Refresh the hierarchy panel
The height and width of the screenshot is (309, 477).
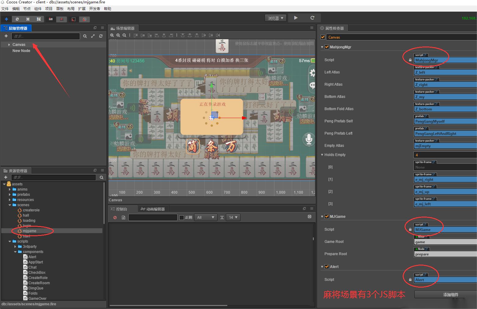(101, 36)
